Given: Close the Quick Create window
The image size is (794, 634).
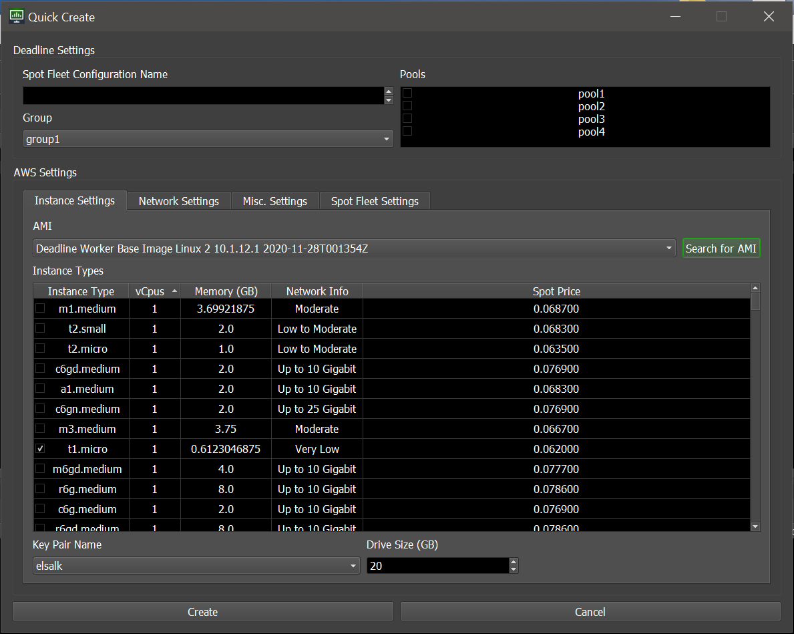Looking at the screenshot, I should click(769, 17).
